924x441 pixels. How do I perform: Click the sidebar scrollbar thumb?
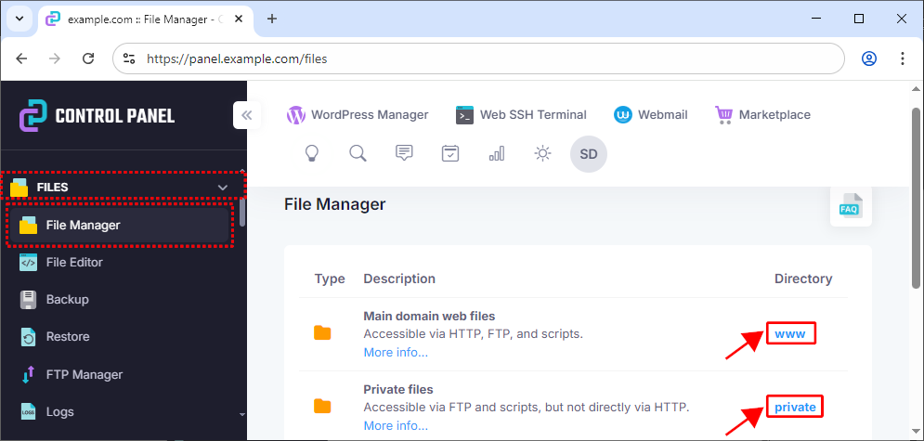point(242,212)
